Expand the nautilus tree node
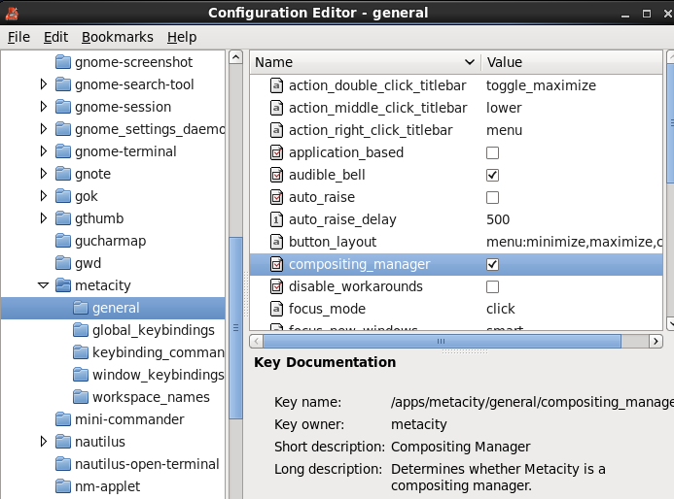This screenshot has width=674, height=499. tap(44, 441)
